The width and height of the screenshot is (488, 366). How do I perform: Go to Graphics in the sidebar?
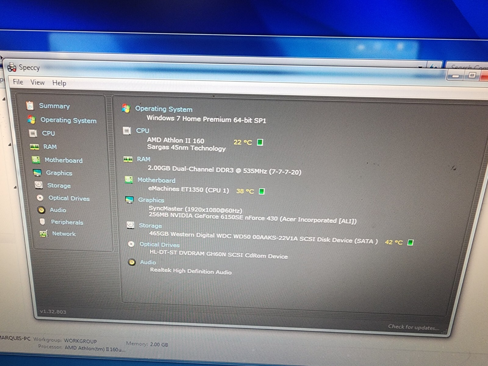tap(59, 173)
